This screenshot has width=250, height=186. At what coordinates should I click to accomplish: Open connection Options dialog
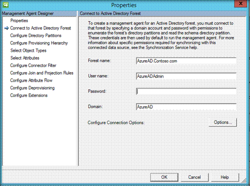coord(223,122)
